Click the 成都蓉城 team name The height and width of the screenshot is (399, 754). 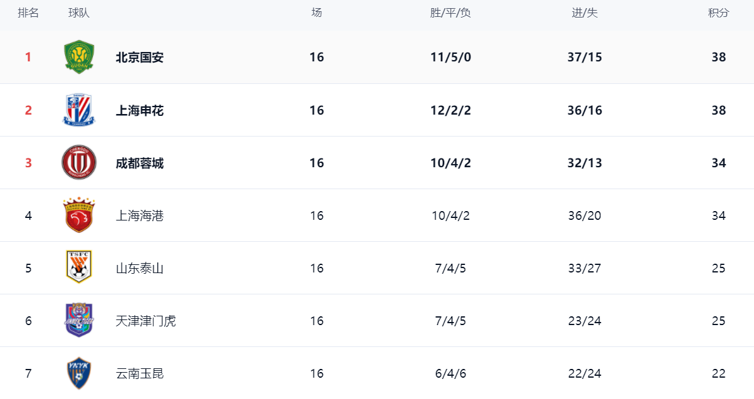pyautogui.click(x=140, y=163)
